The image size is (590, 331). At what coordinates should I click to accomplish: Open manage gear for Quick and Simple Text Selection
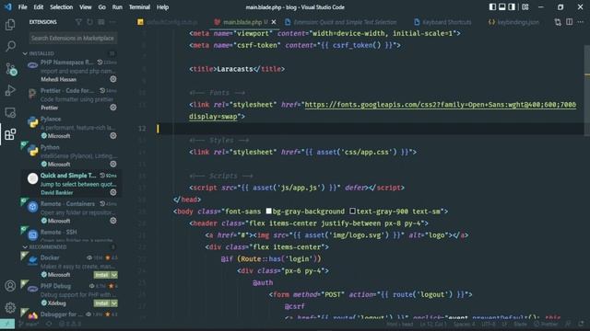tap(112, 192)
